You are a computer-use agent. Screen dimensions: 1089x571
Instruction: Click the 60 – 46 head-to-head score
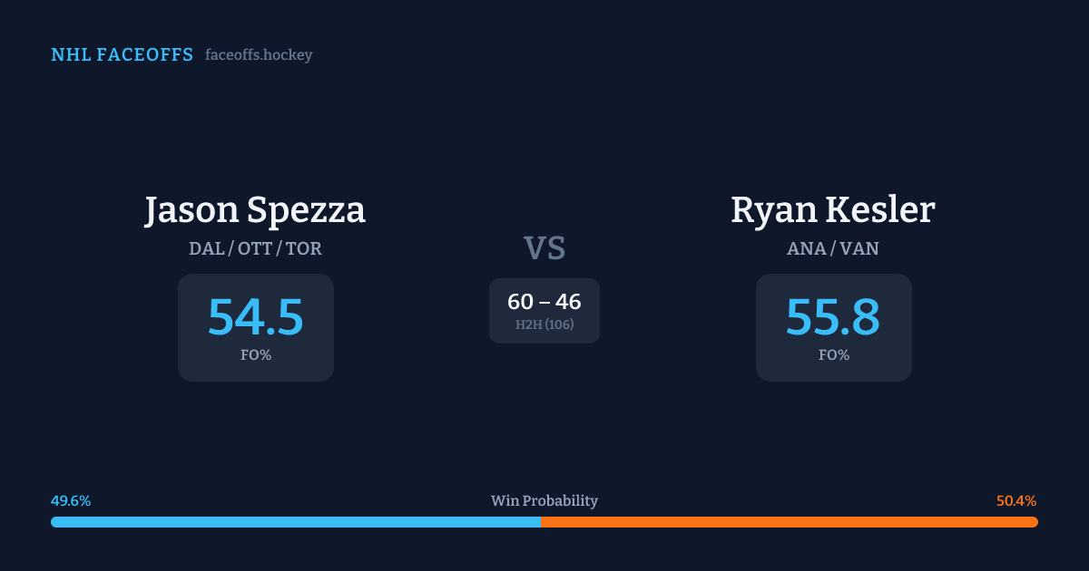pyautogui.click(x=544, y=302)
